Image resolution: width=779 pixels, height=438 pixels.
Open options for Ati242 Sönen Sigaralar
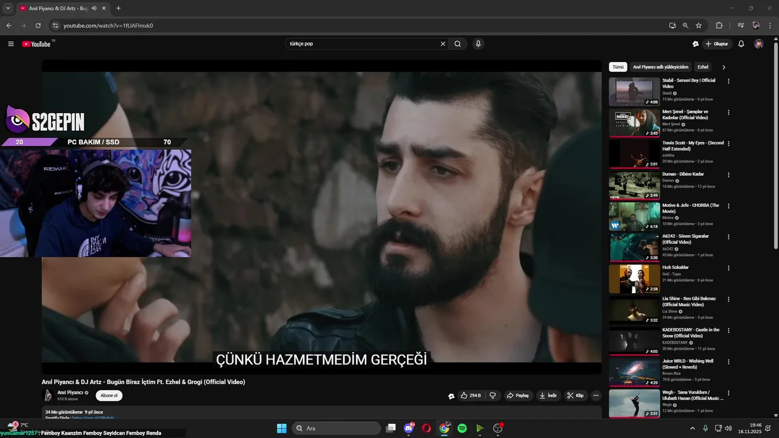tap(728, 237)
